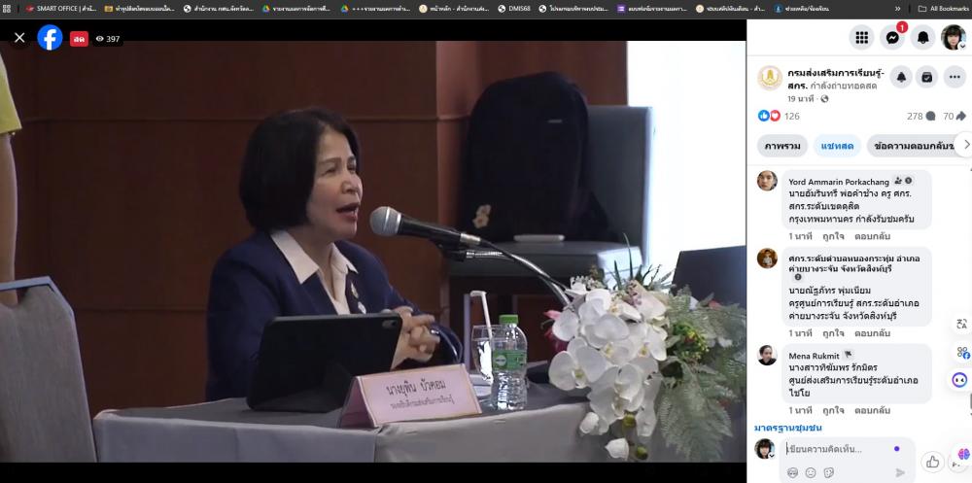Open the Facebook menu grid icon
Image resolution: width=972 pixels, height=483 pixels.
(860, 38)
